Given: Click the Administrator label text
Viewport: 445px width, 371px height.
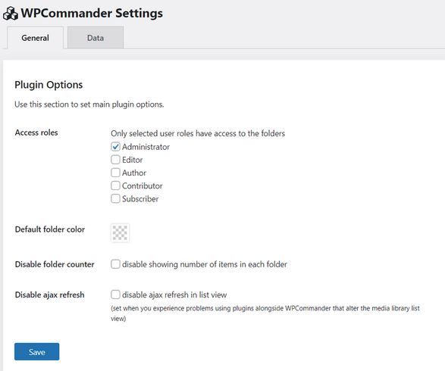Looking at the screenshot, I should (x=146, y=147).
